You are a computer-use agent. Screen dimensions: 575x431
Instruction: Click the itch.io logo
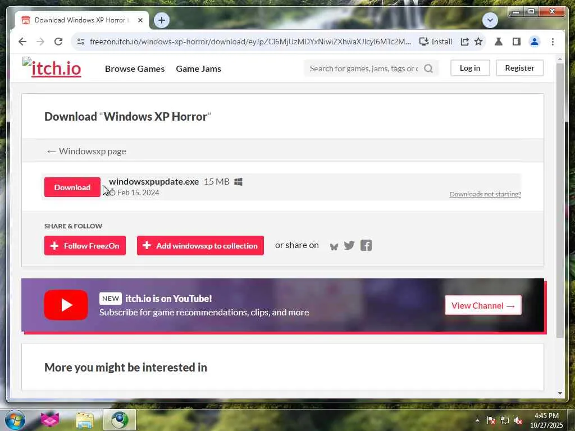coord(52,67)
